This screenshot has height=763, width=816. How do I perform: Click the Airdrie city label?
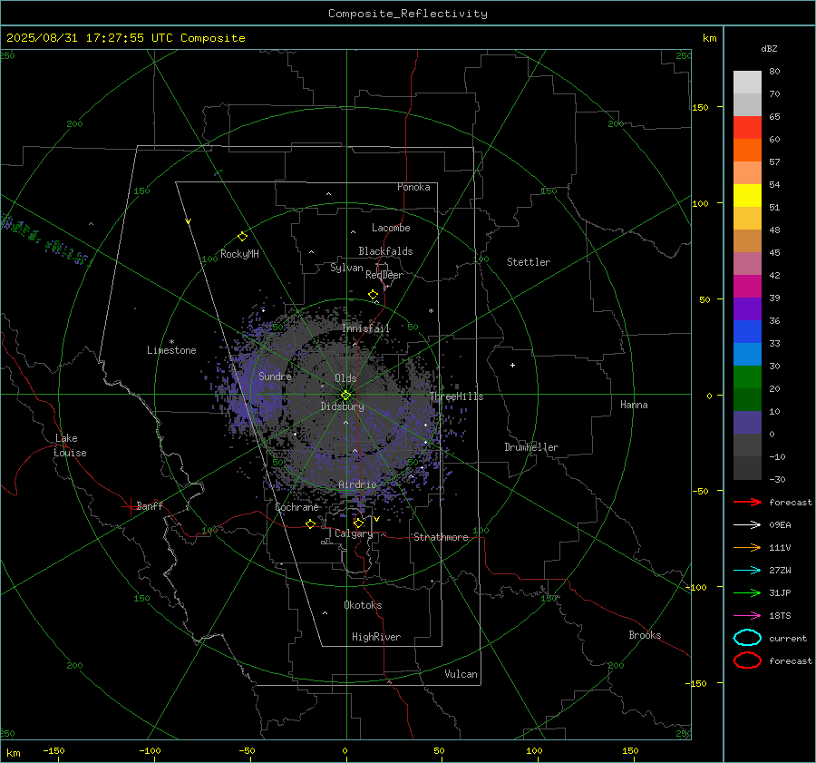pyautogui.click(x=357, y=484)
